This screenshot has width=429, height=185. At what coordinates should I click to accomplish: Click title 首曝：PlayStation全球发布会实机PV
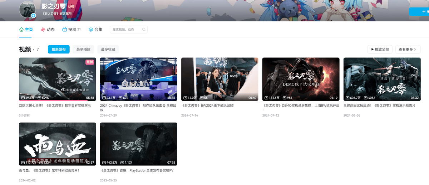tap(137, 170)
